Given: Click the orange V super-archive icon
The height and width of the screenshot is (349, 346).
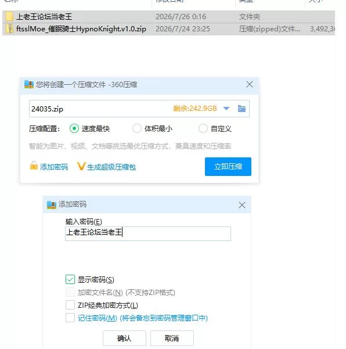Looking at the screenshot, I should [x=81, y=166].
